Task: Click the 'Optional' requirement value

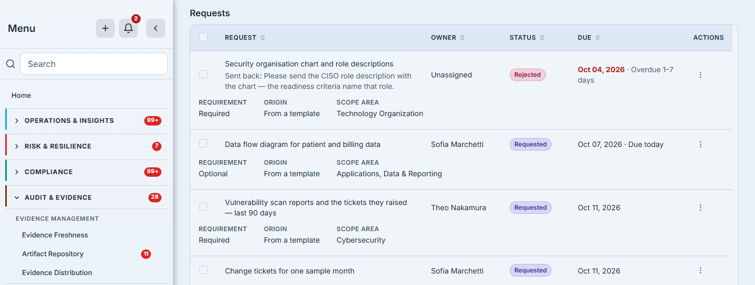Action: click(213, 174)
